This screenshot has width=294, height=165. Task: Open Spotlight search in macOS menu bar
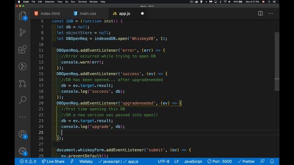tap(269, 2)
